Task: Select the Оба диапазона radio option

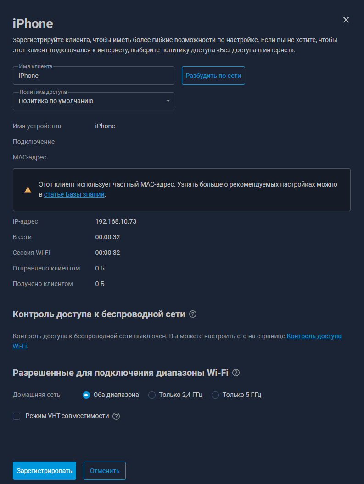Action: pos(86,395)
